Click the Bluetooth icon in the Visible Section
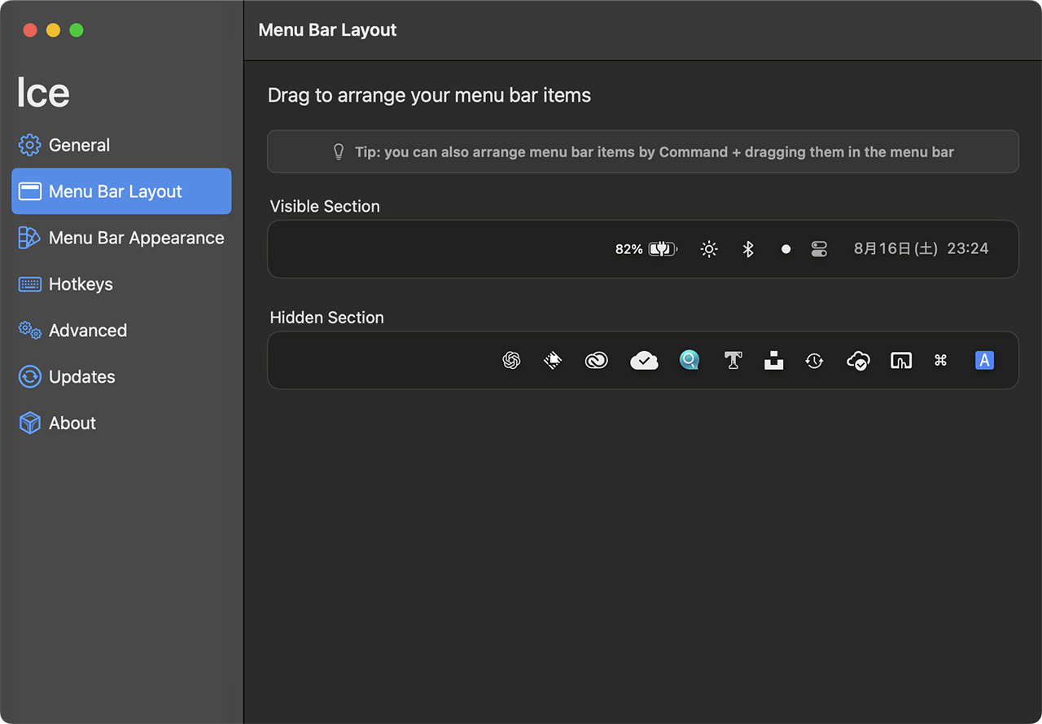 click(x=748, y=249)
